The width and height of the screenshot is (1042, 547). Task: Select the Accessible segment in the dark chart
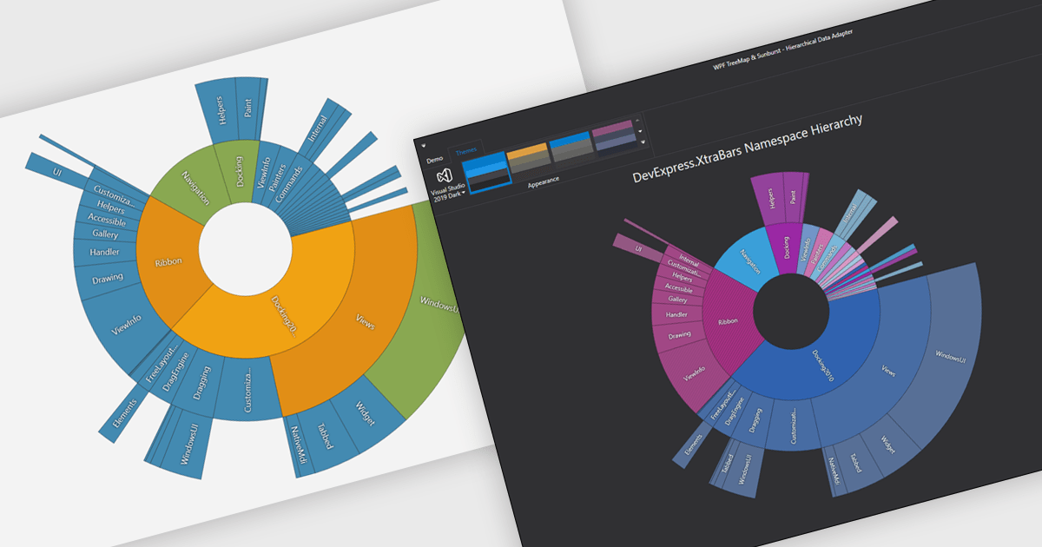point(680,287)
